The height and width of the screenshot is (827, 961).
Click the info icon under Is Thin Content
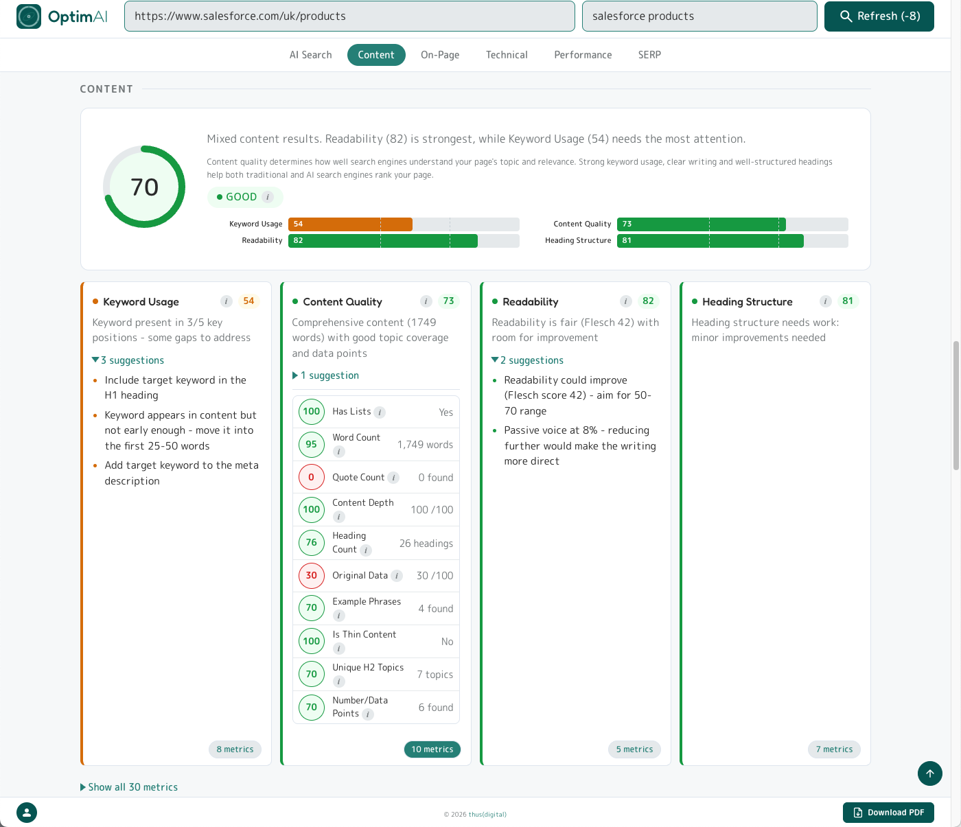(x=338, y=649)
